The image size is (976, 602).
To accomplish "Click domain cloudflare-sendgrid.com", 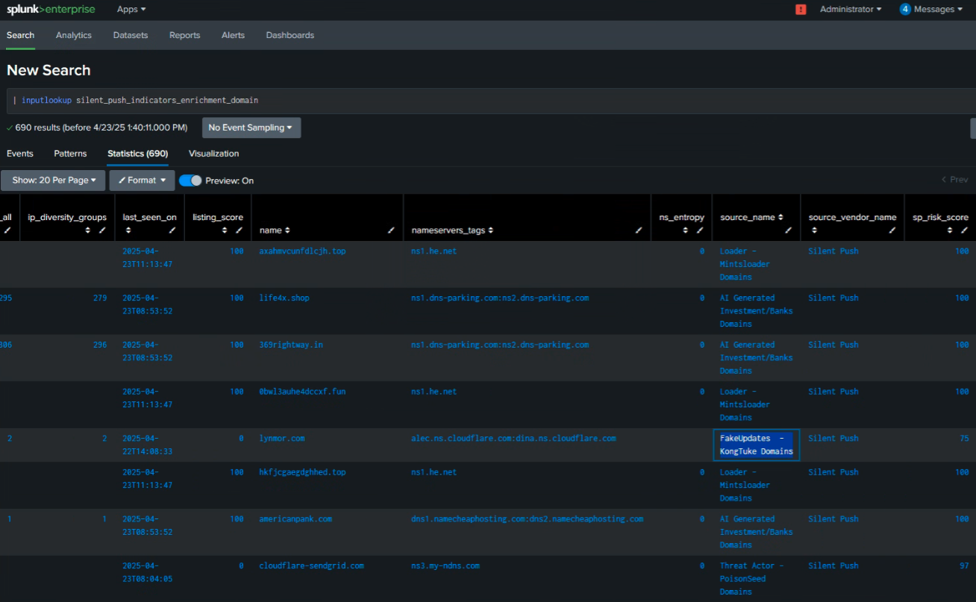I will [x=311, y=566].
